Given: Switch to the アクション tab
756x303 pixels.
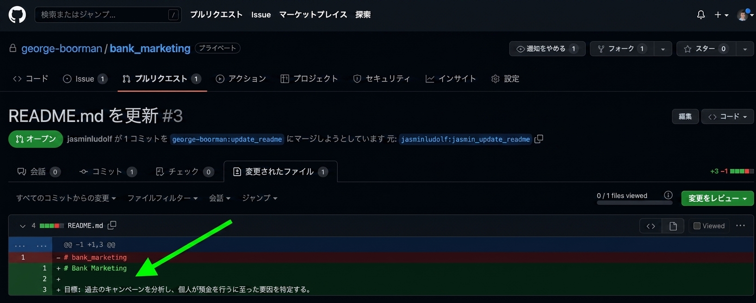Looking at the screenshot, I should (241, 79).
